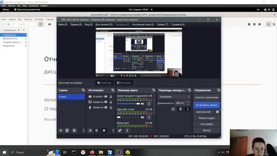Undock the Controls panel
Viewport: 277px width, 156px height.
coord(219,90)
